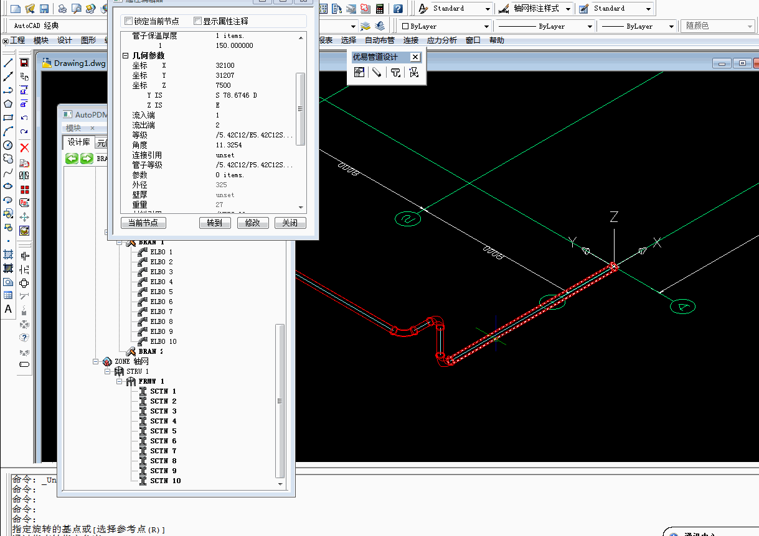Click the 转到 button
Screen dimensions: 759x536
pyautogui.click(x=215, y=223)
